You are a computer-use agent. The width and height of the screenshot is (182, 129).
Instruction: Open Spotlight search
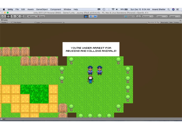pos(169,9)
